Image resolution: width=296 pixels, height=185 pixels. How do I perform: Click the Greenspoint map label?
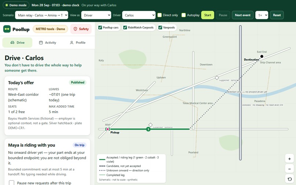pos(170,37)
